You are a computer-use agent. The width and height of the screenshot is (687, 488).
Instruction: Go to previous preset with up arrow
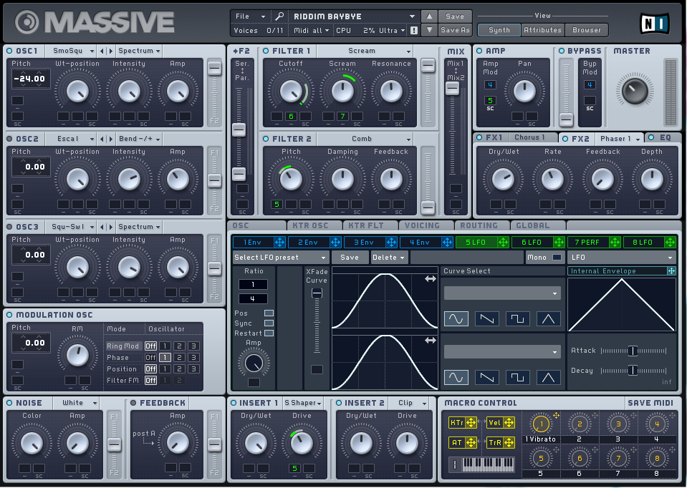[429, 16]
